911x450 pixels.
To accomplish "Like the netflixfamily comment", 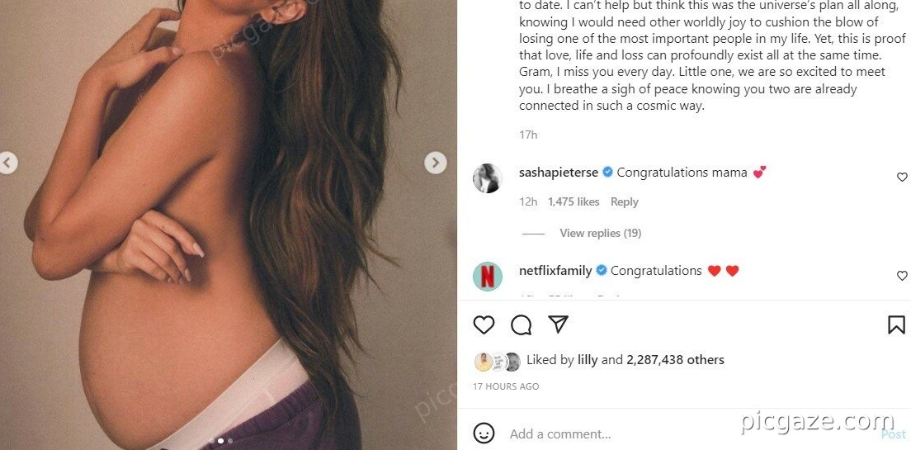I will pyautogui.click(x=902, y=276).
